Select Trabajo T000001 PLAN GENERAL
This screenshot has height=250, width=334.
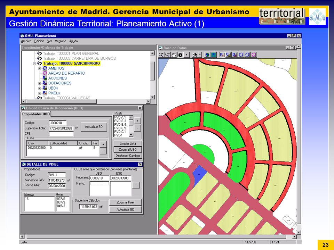click(71, 53)
